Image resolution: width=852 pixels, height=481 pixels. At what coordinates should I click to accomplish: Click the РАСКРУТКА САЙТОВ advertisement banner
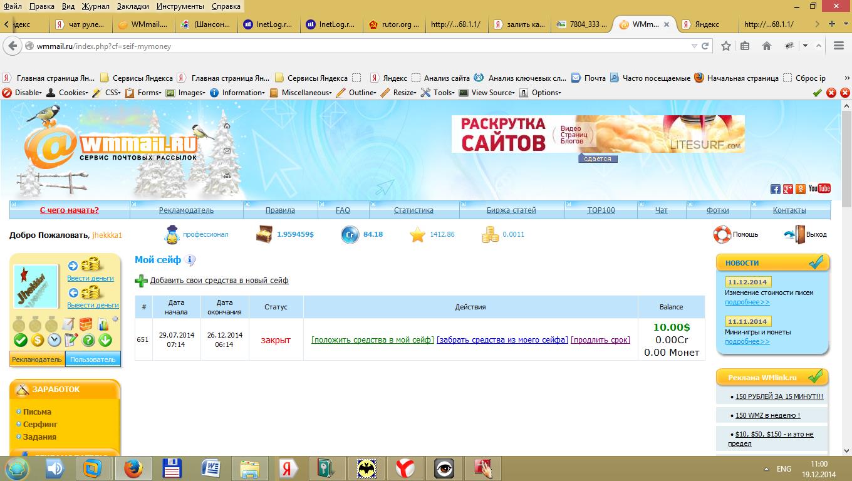598,134
